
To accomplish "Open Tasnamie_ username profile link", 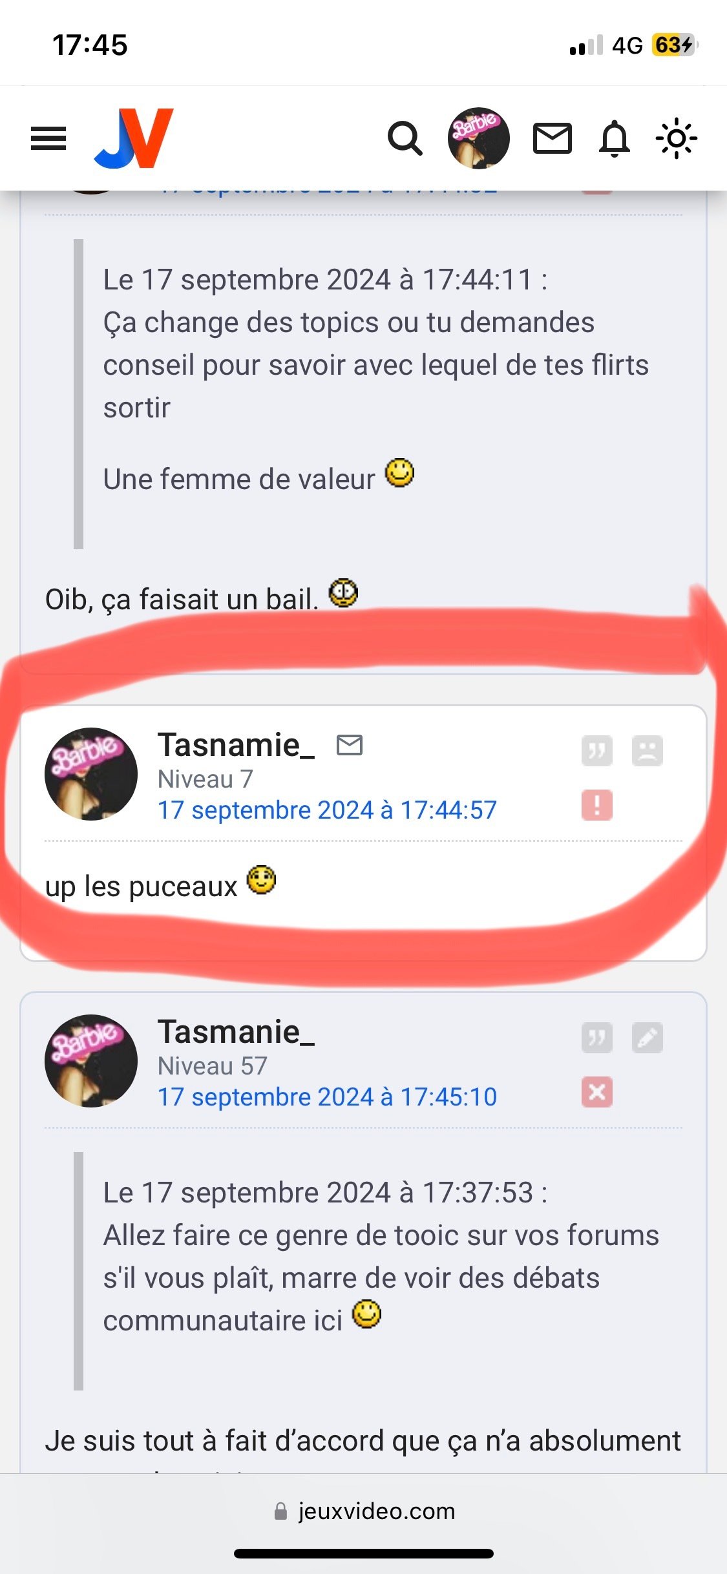I will click(x=237, y=745).
